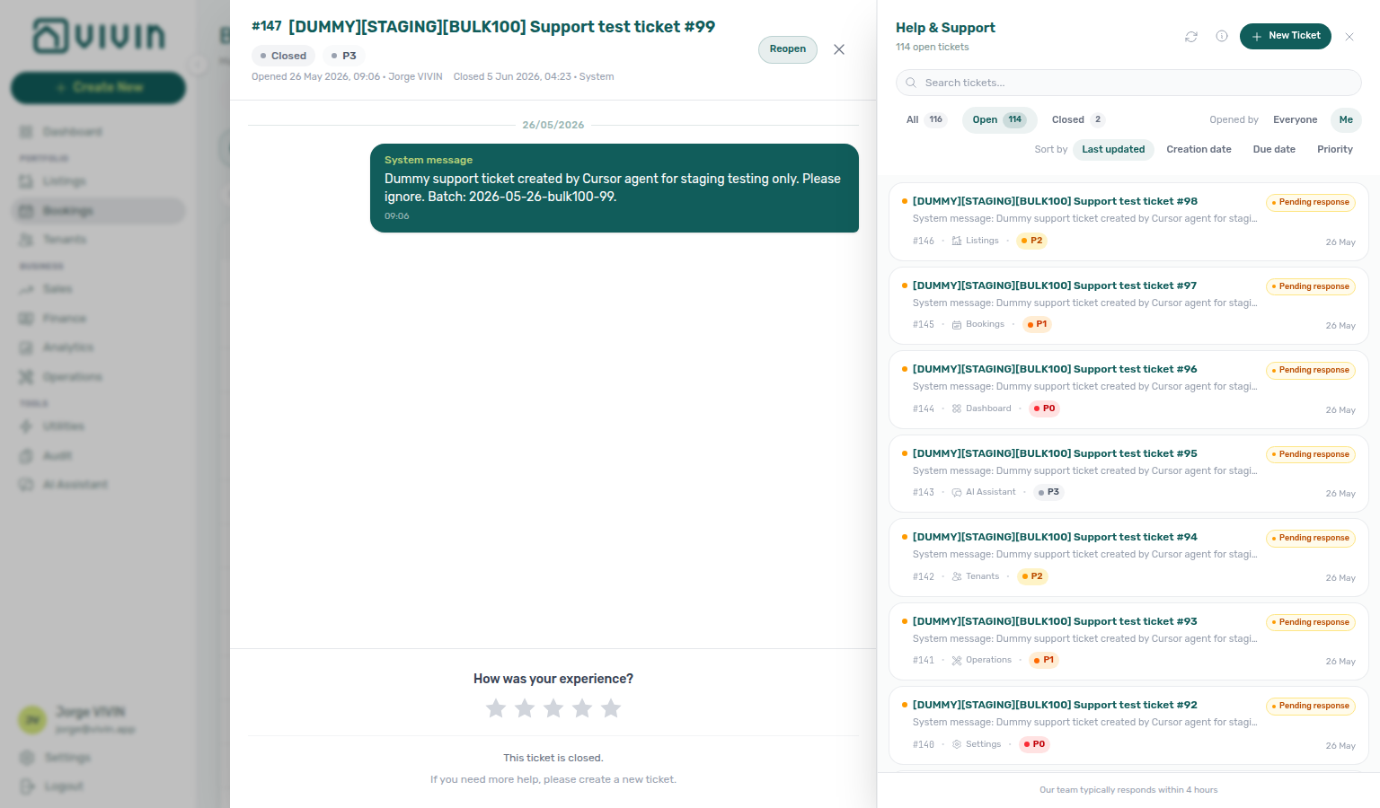The width and height of the screenshot is (1380, 808).
Task: Sort tickets by Last updated
Action: coord(1113,150)
